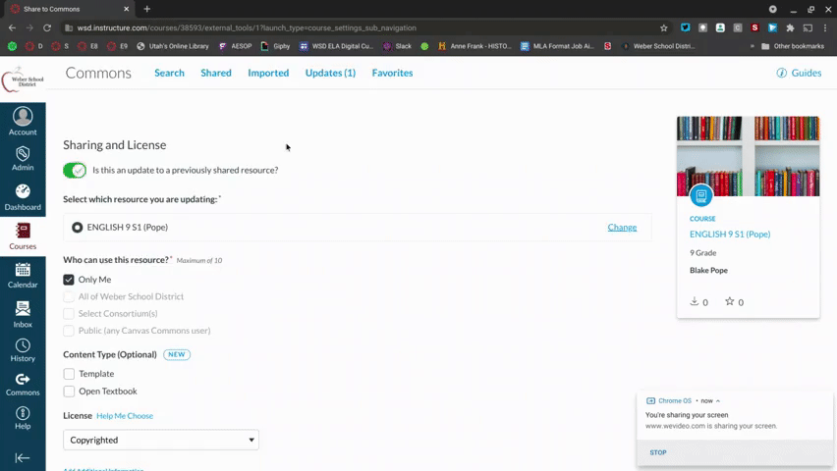
Task: Click the favorite star icon on card
Action: pos(729,301)
